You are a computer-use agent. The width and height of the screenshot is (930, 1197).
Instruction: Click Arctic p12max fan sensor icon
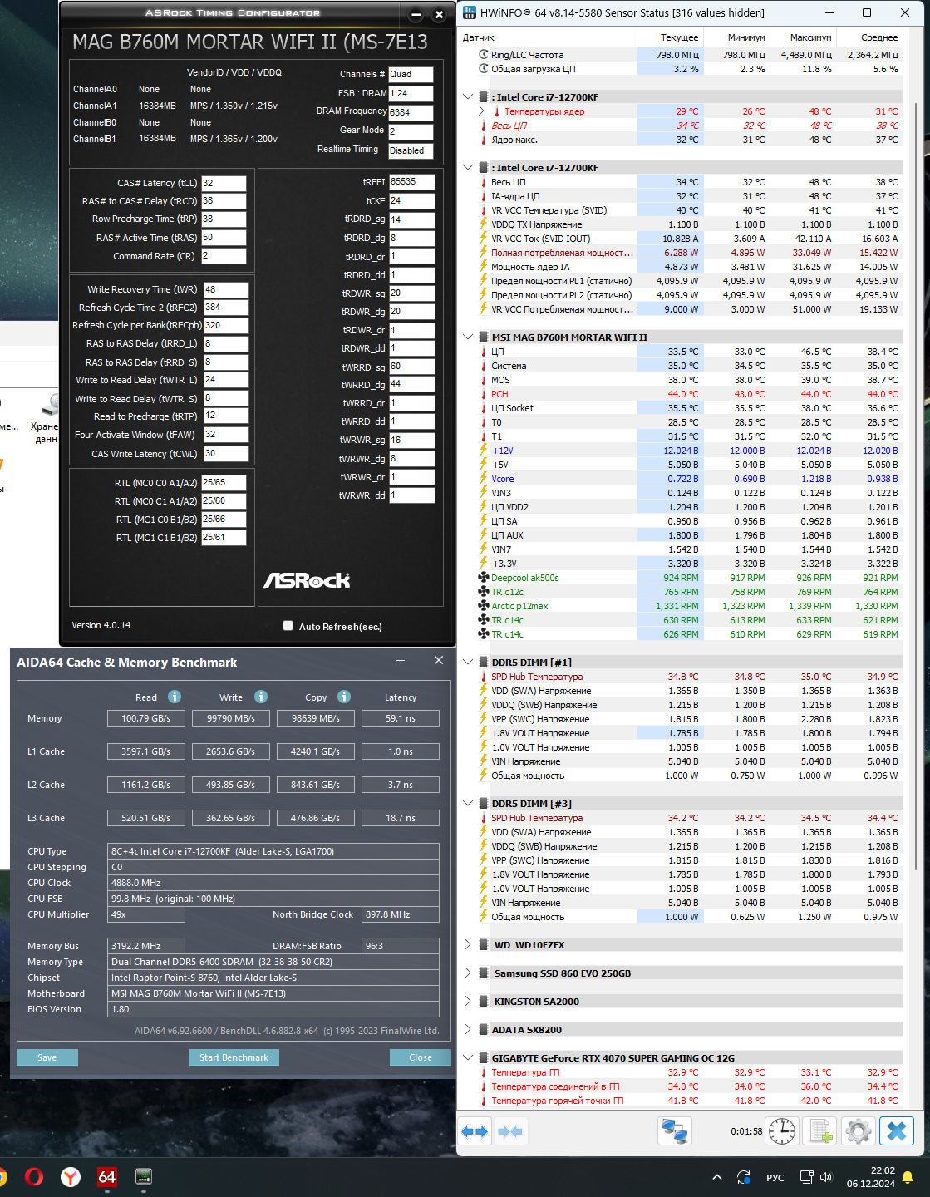(484, 606)
